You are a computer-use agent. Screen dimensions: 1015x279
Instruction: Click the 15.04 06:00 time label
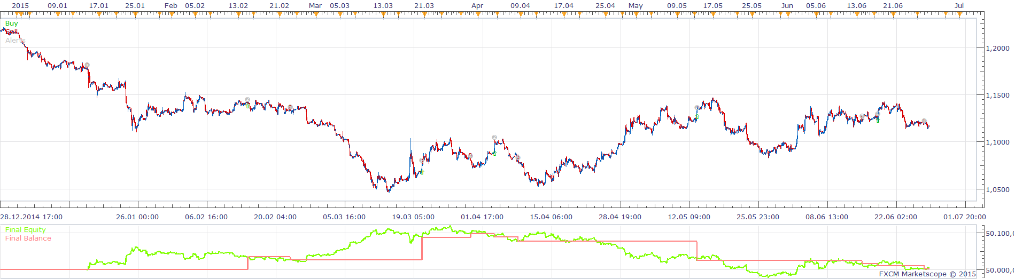tap(551, 217)
